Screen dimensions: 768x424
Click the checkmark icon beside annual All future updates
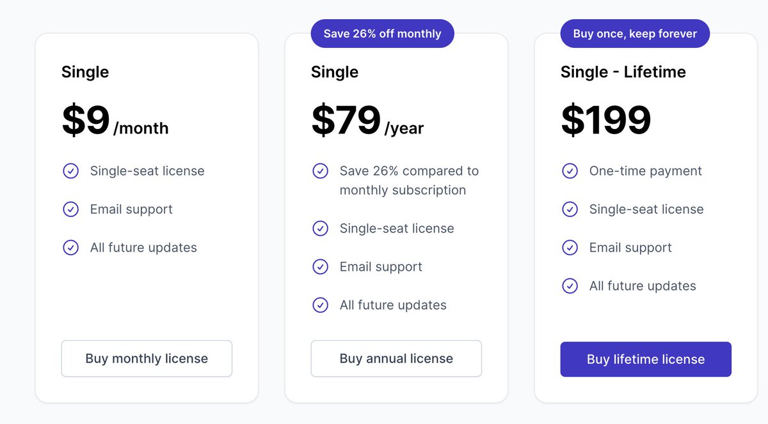tap(320, 305)
